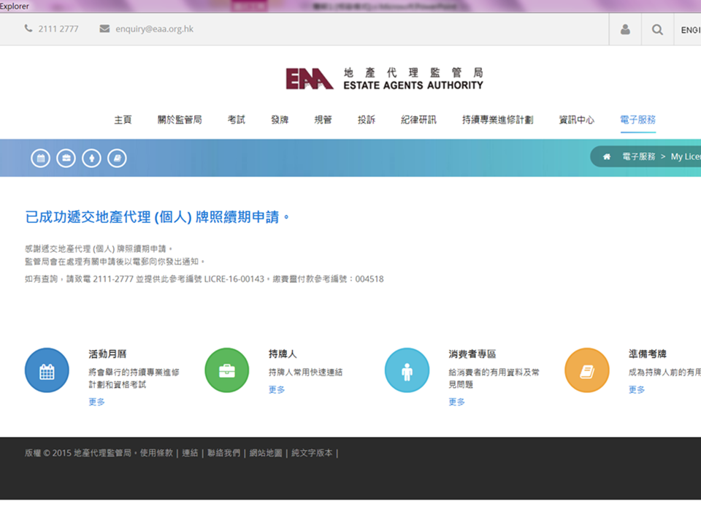The image size is (701, 526).
Task: Open the light-blue 消費者專區 person circle
Action: pos(407,370)
